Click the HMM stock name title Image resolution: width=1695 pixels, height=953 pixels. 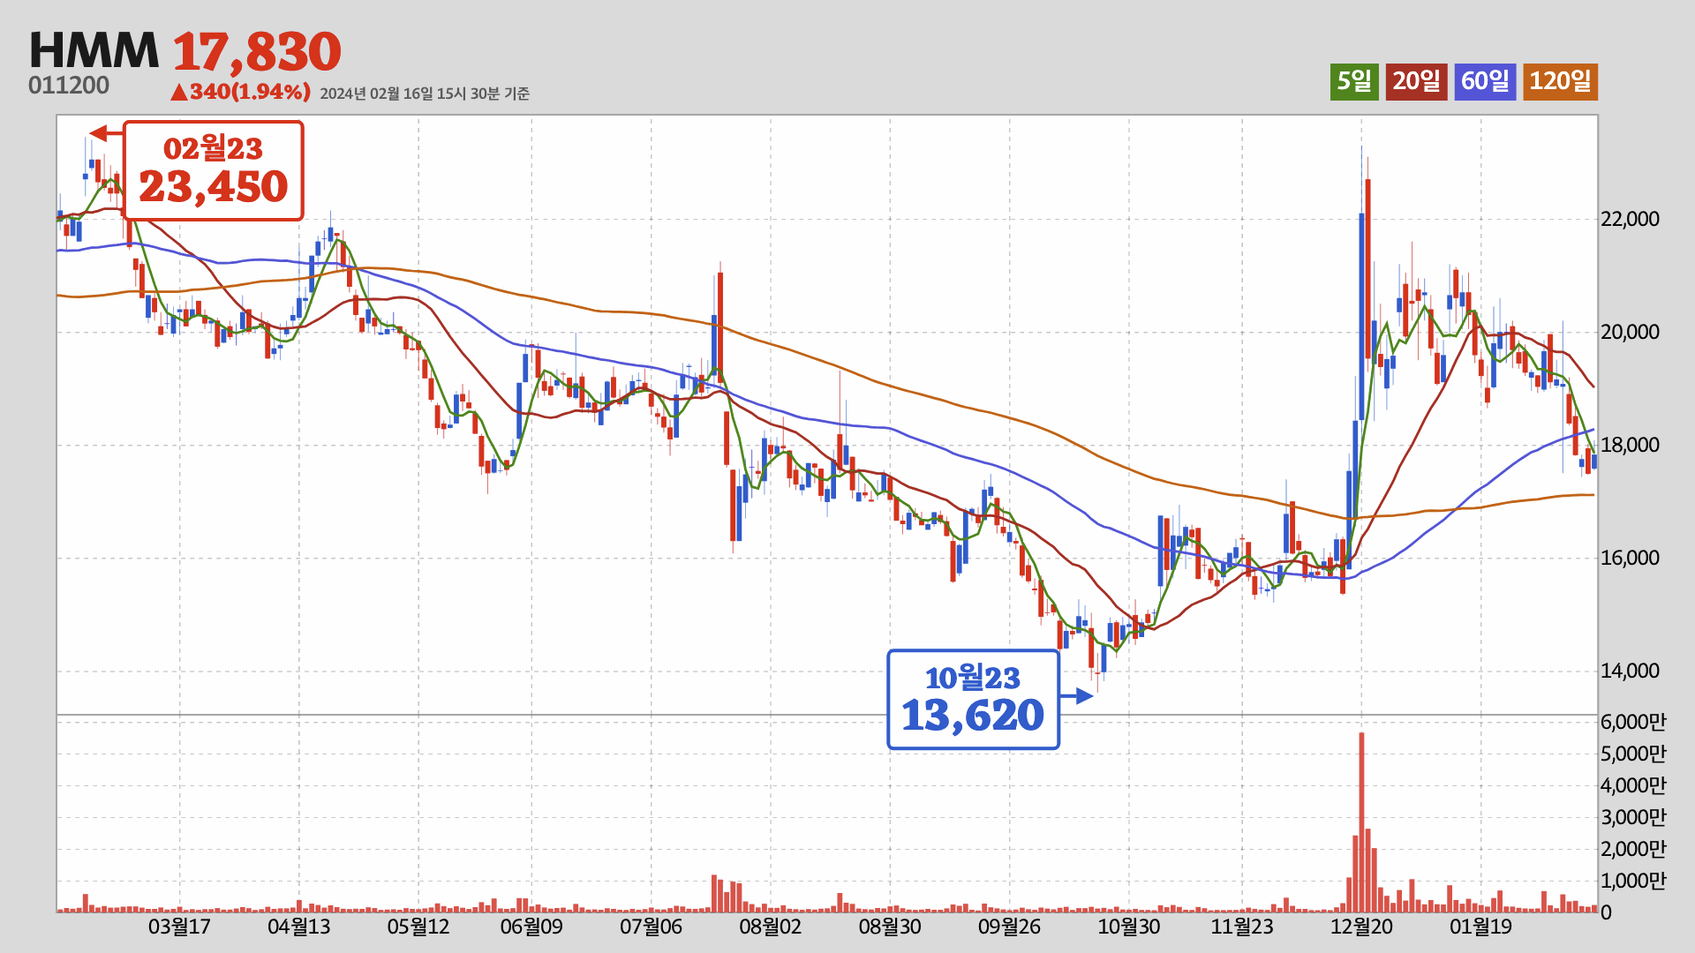pos(94,50)
